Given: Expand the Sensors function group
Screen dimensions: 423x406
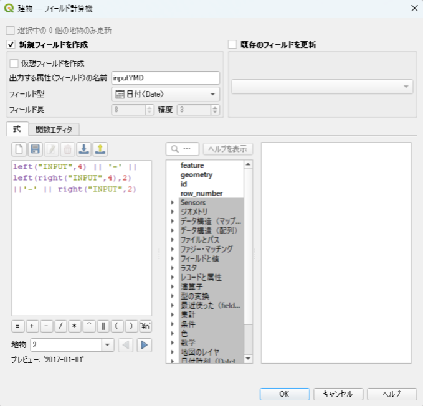Looking at the screenshot, I should (173, 202).
